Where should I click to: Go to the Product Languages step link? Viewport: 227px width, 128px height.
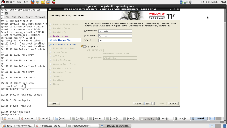[x=62, y=36]
